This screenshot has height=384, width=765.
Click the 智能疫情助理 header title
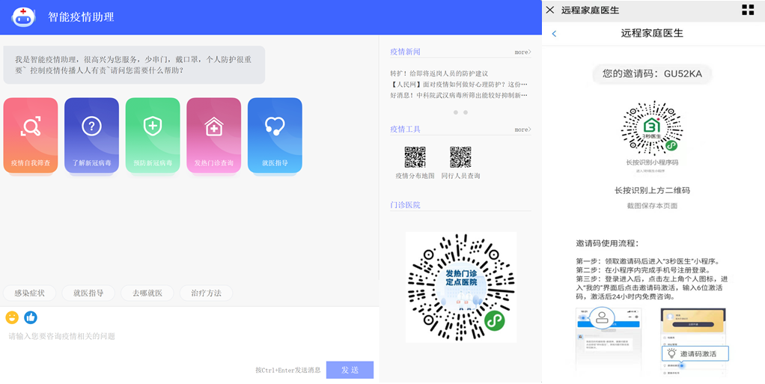tap(81, 17)
